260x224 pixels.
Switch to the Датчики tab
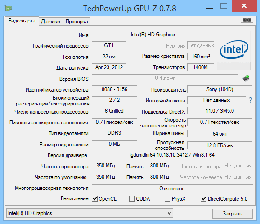pos(51,22)
